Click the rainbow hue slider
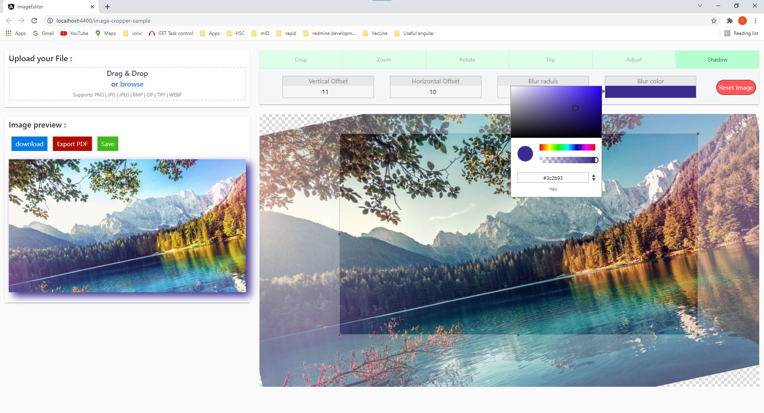The image size is (764, 413). point(567,147)
